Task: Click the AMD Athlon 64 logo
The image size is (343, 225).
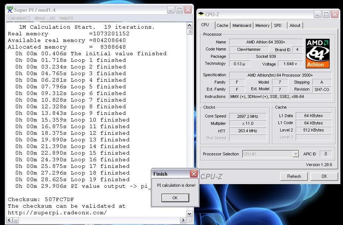Action: [317, 53]
